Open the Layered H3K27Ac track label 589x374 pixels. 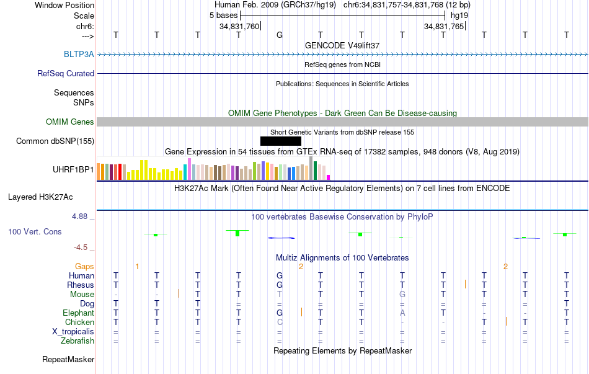(x=40, y=197)
